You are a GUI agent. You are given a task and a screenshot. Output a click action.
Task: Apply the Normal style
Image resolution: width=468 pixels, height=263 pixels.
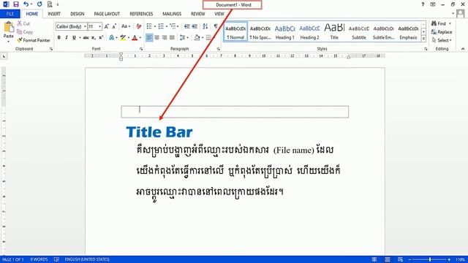(x=235, y=31)
